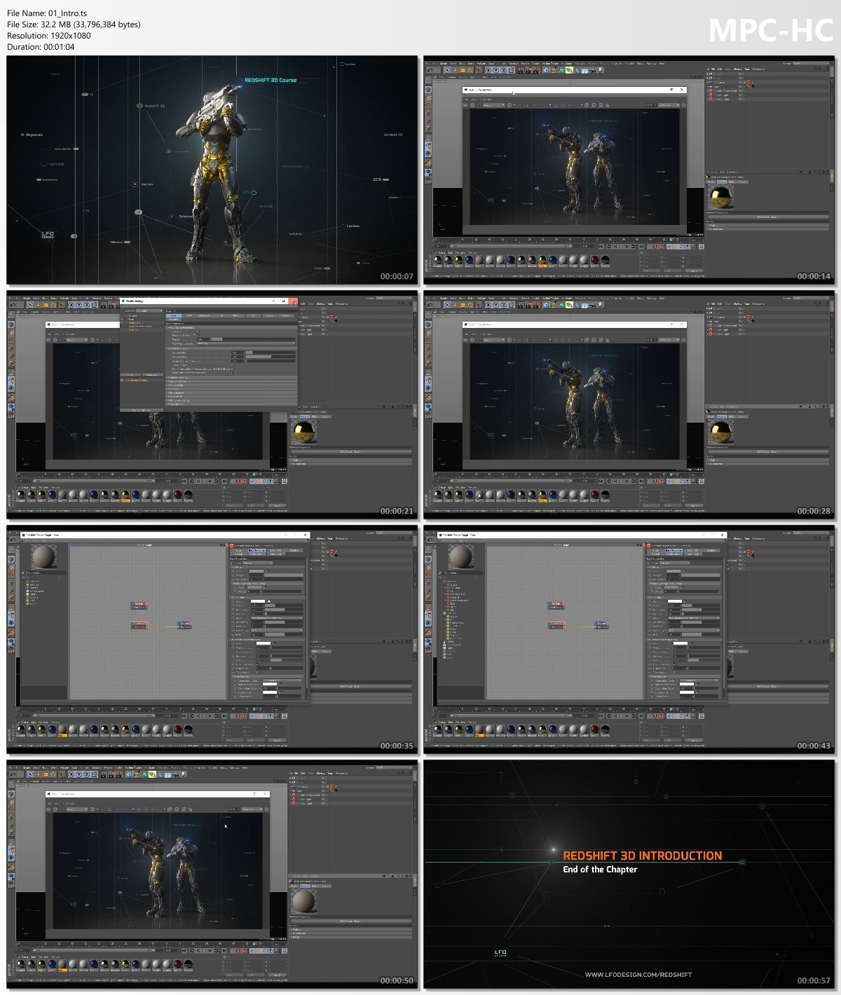This screenshot has height=995, width=841.
Task: Open the frame thumbnail stamped 00:00:21
Action: [x=212, y=405]
